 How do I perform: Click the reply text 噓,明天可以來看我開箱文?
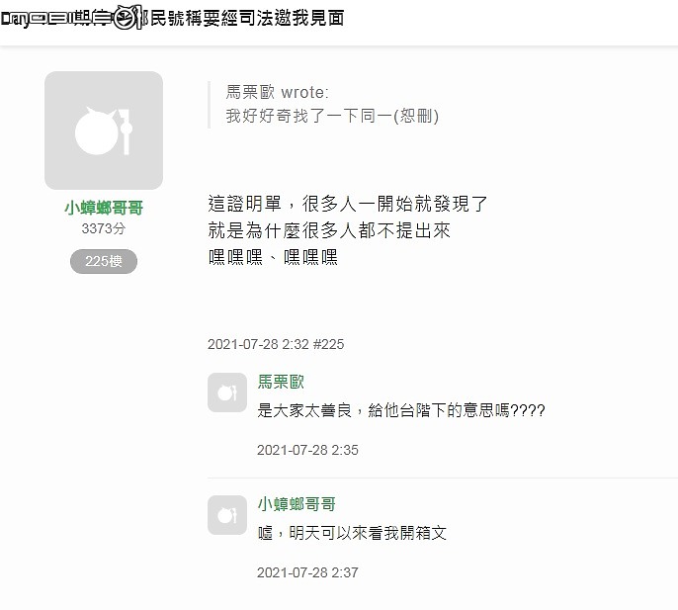[x=352, y=533]
